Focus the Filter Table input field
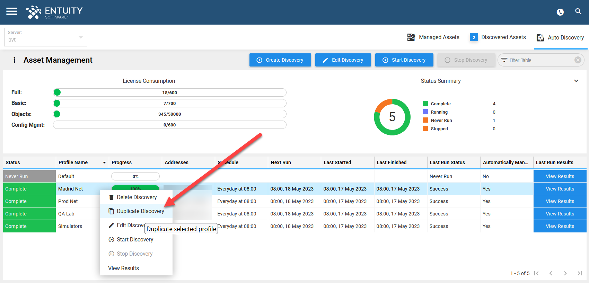The height and width of the screenshot is (283, 589). [540, 60]
